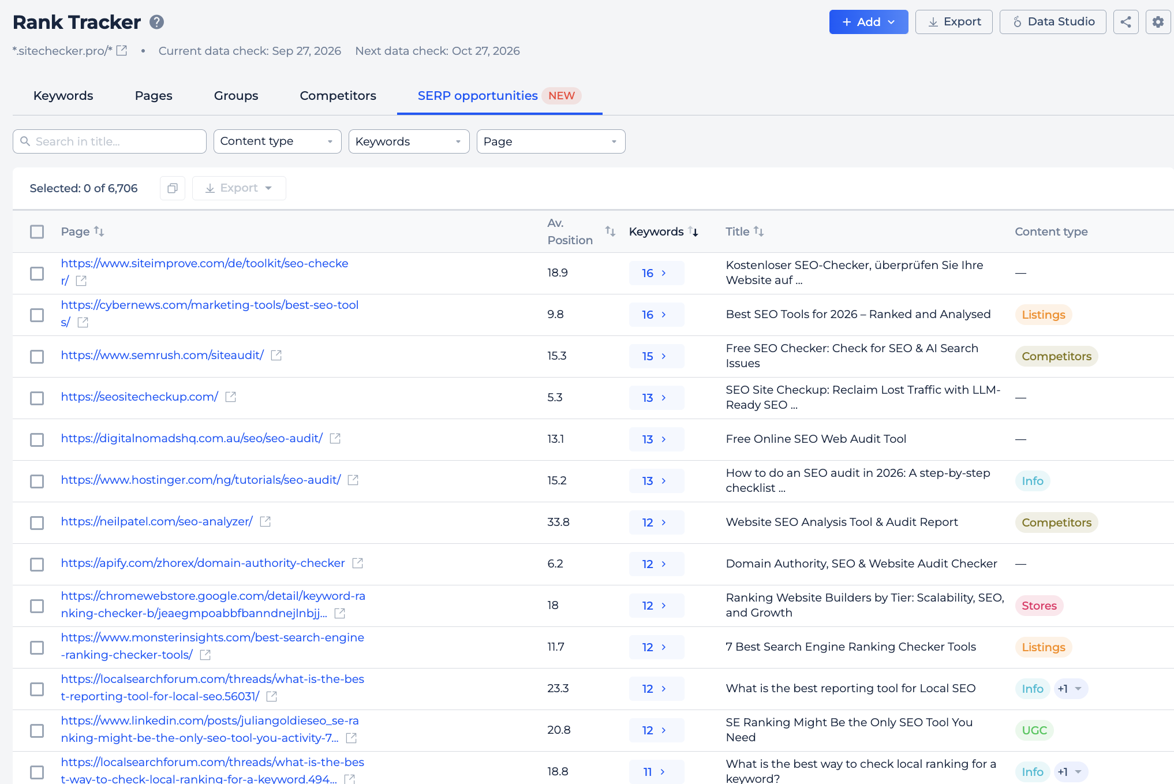Switch to the Pages tab

click(154, 96)
